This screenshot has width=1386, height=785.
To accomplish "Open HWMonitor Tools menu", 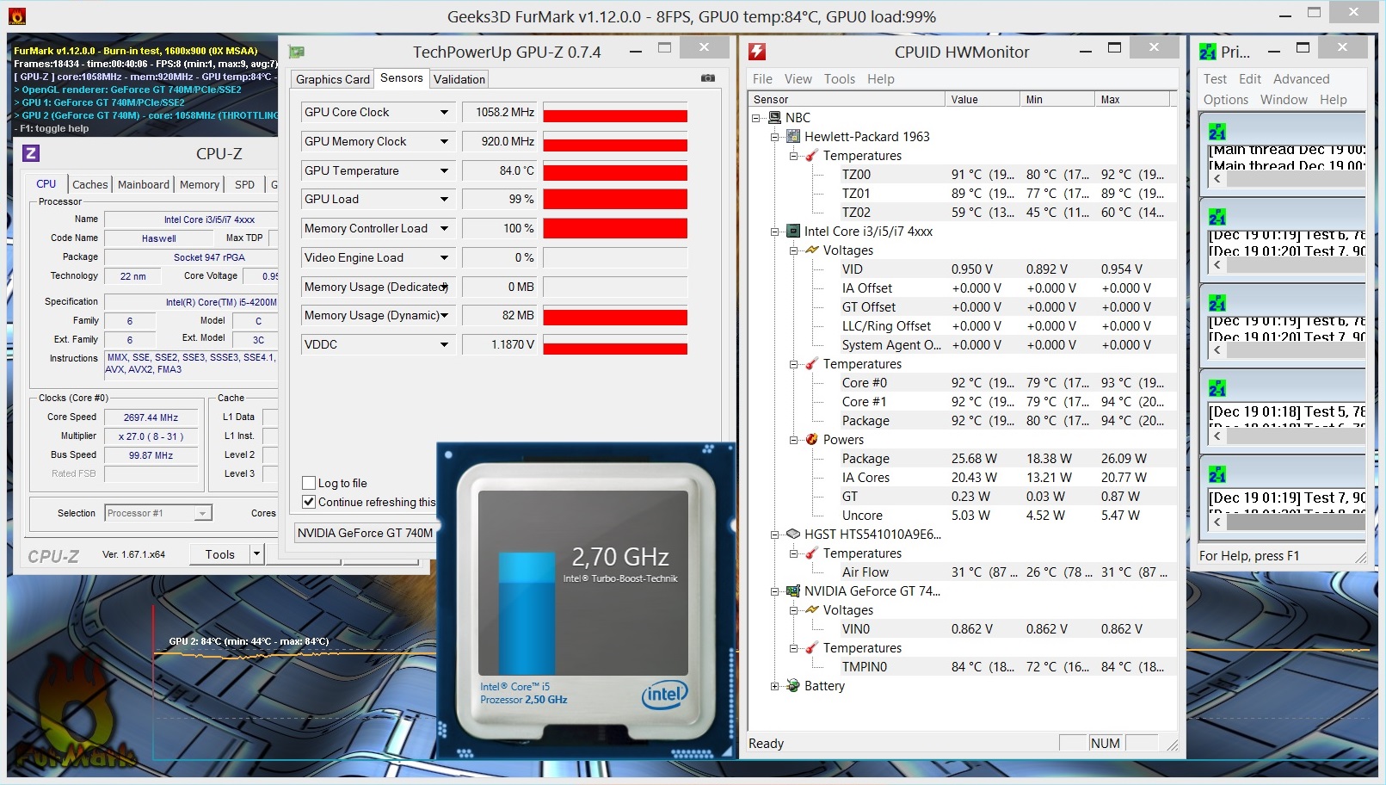I will (x=840, y=78).
